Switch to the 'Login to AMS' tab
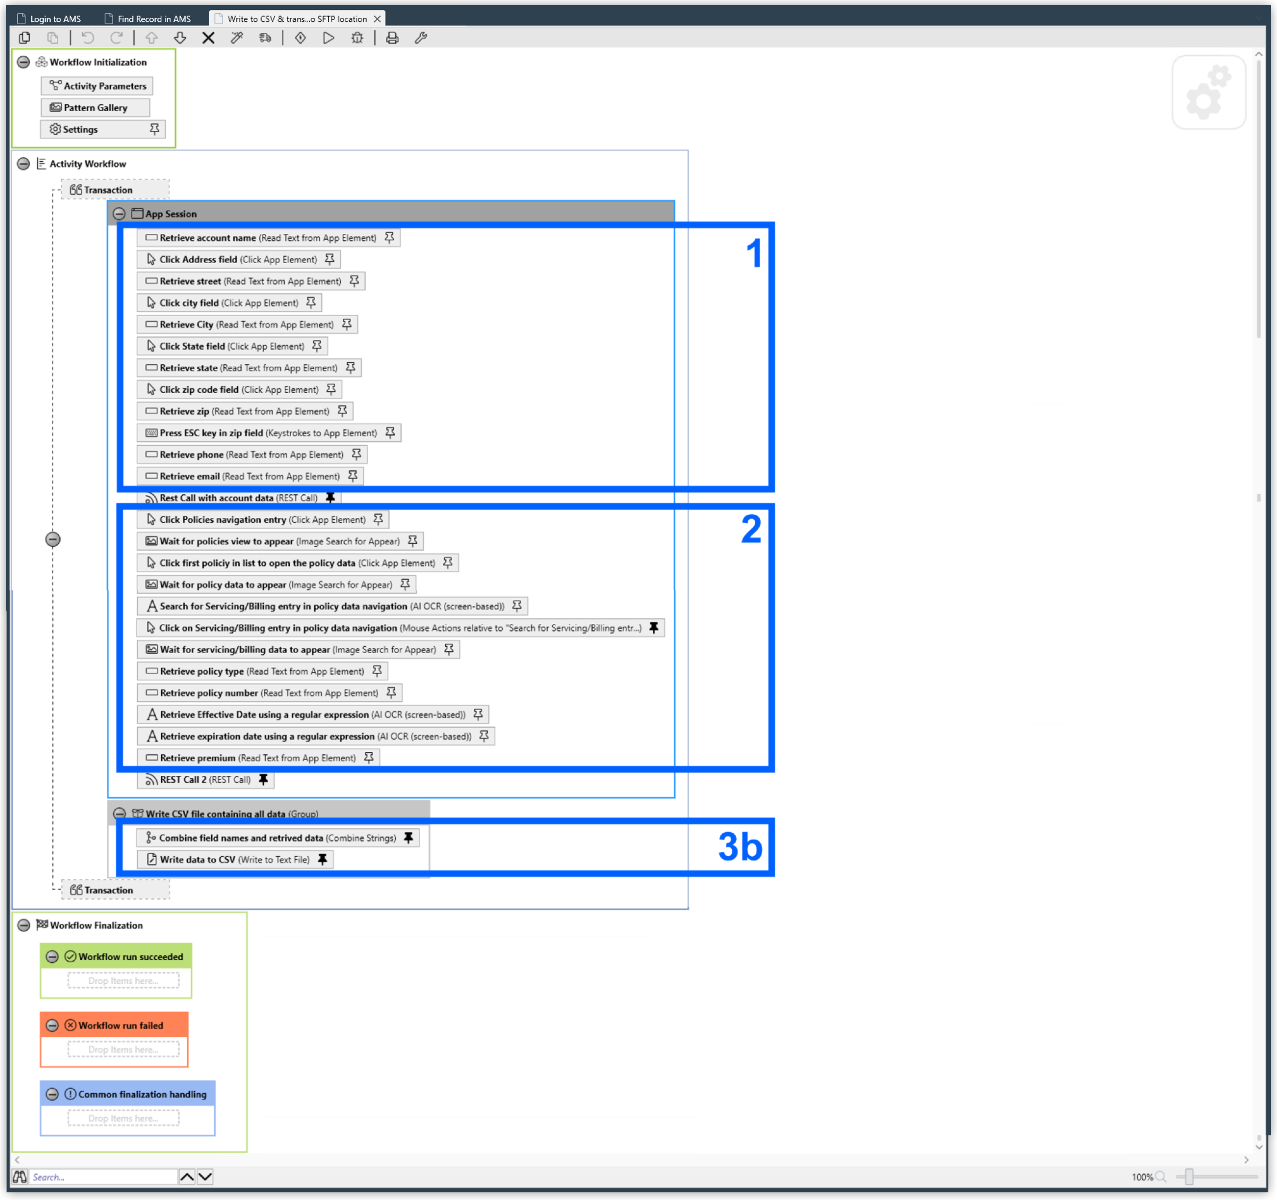The width and height of the screenshot is (1277, 1200). coord(55,19)
